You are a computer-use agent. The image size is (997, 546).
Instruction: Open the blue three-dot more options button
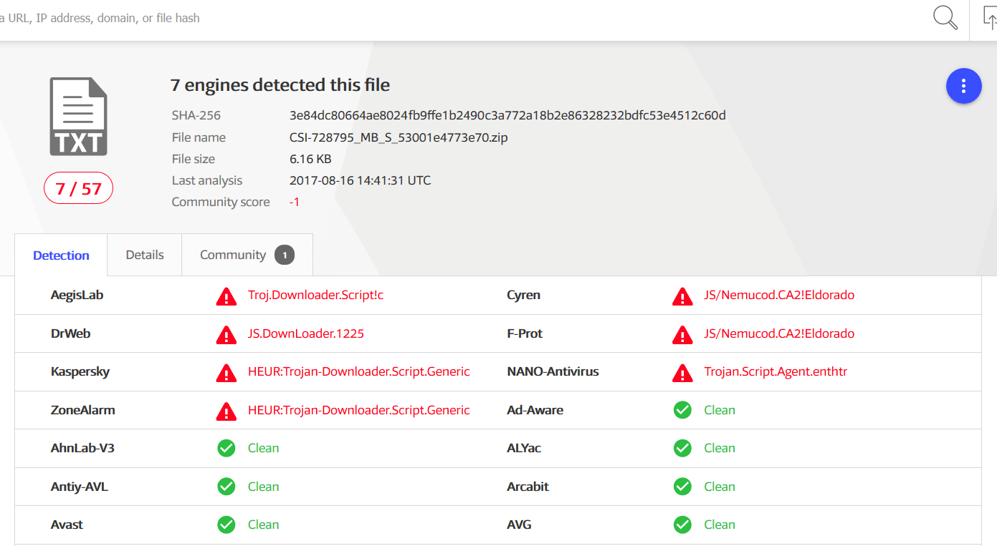click(x=963, y=86)
